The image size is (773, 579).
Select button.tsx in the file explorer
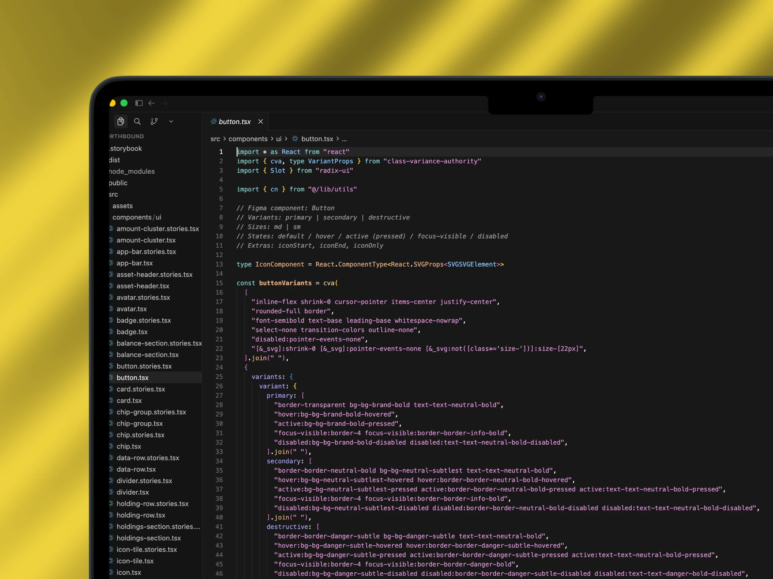coord(155,378)
